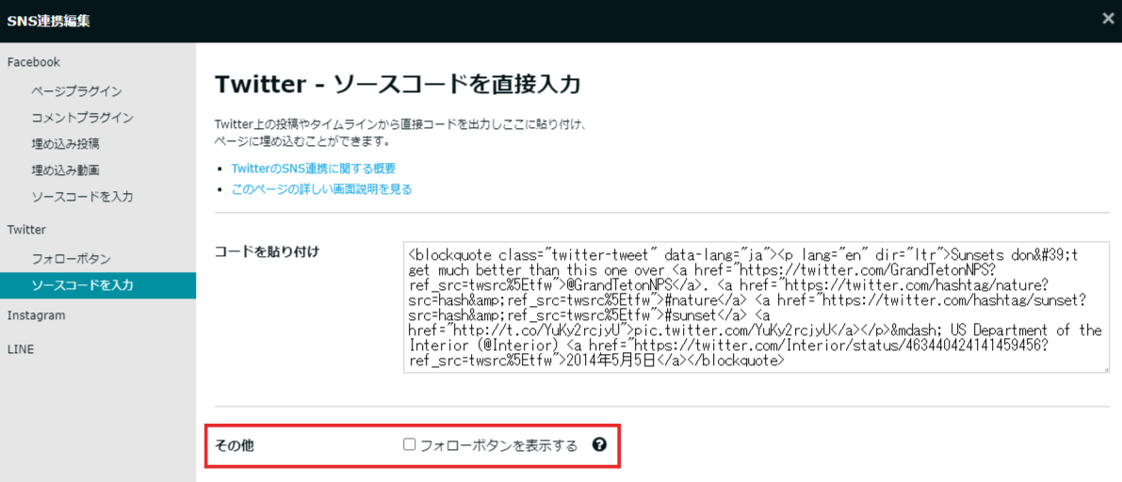Enable フォローボタンを表示する checkbox
This screenshot has width=1122, height=482.
409,444
